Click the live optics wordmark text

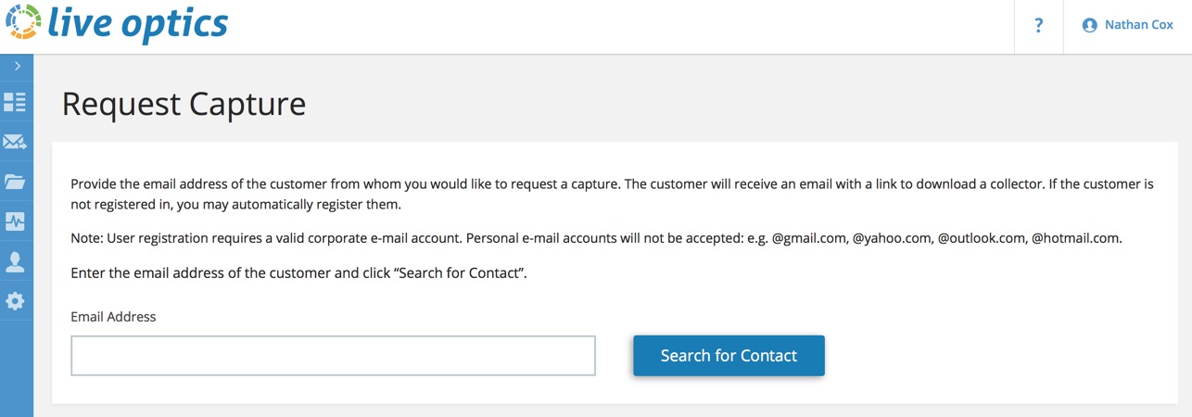[138, 23]
